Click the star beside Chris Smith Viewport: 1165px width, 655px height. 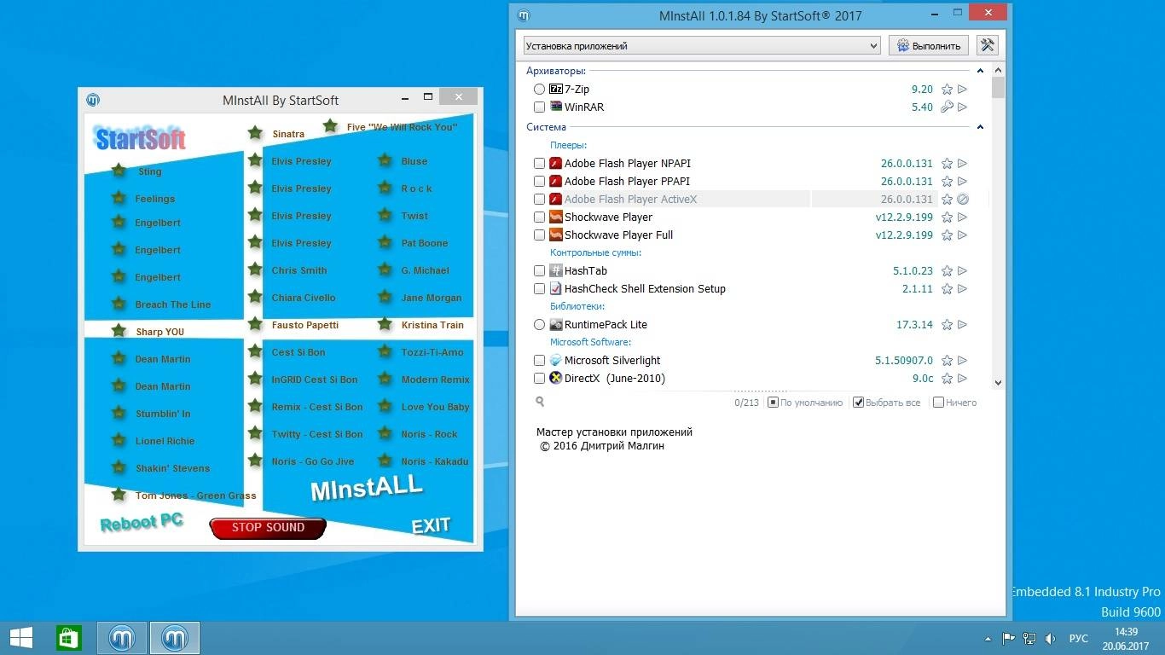tap(255, 270)
